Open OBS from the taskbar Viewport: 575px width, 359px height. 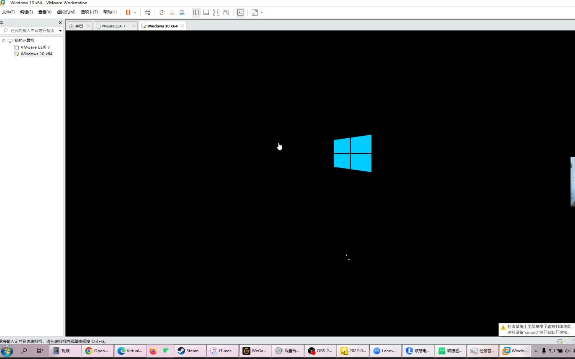point(320,351)
